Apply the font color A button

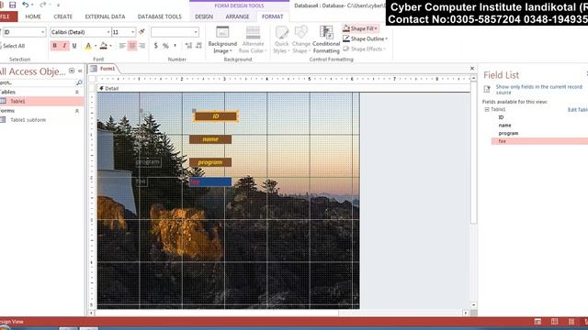coord(88,46)
